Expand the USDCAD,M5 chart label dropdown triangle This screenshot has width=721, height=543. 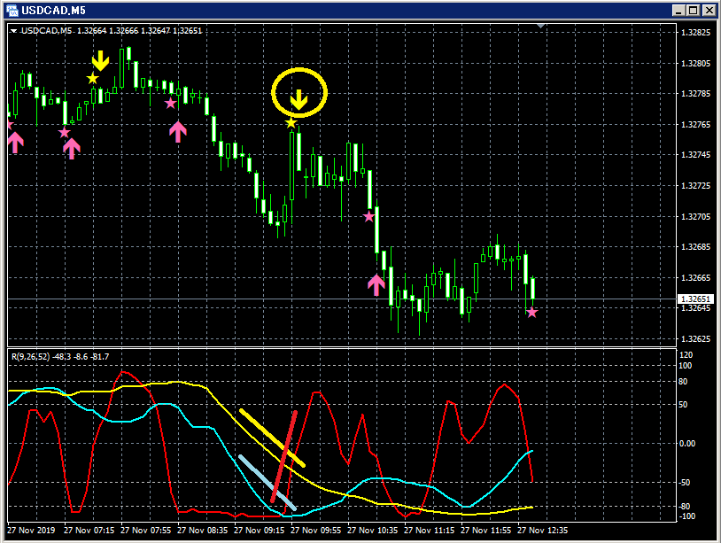click(x=13, y=31)
